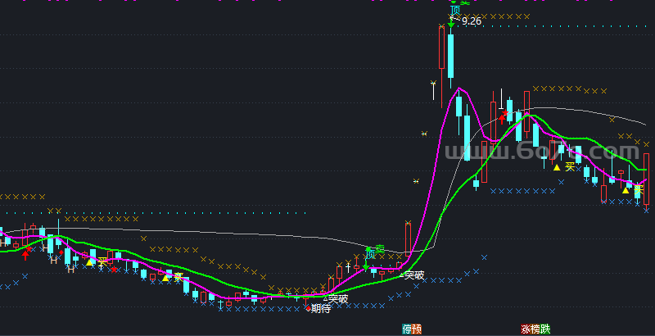Image resolution: width=655 pixels, height=336 pixels.
Task: Click the lower 突破 label on the right
Action: click(x=413, y=275)
